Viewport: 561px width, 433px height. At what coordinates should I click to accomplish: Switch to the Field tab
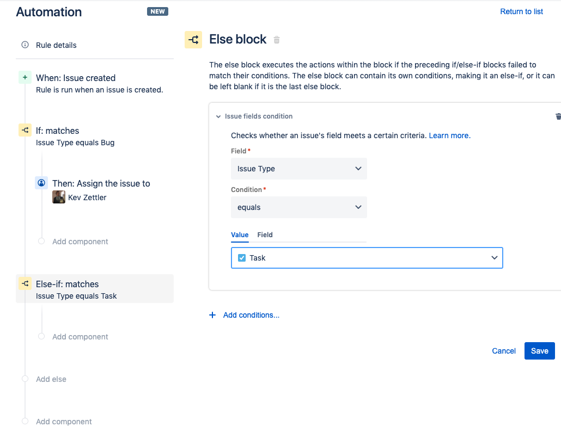pyautogui.click(x=265, y=235)
